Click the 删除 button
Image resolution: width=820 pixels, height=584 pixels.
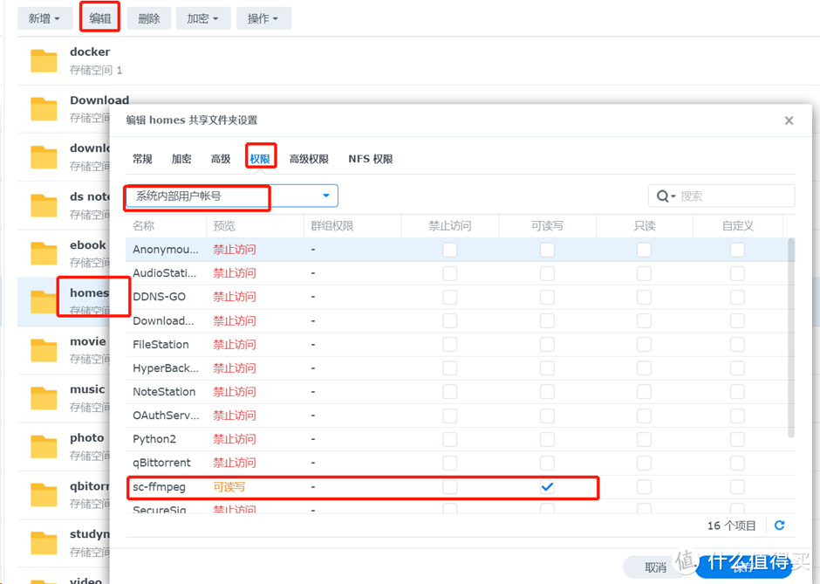pyautogui.click(x=148, y=19)
